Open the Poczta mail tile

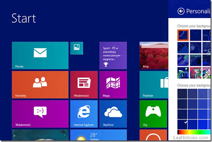(40, 56)
